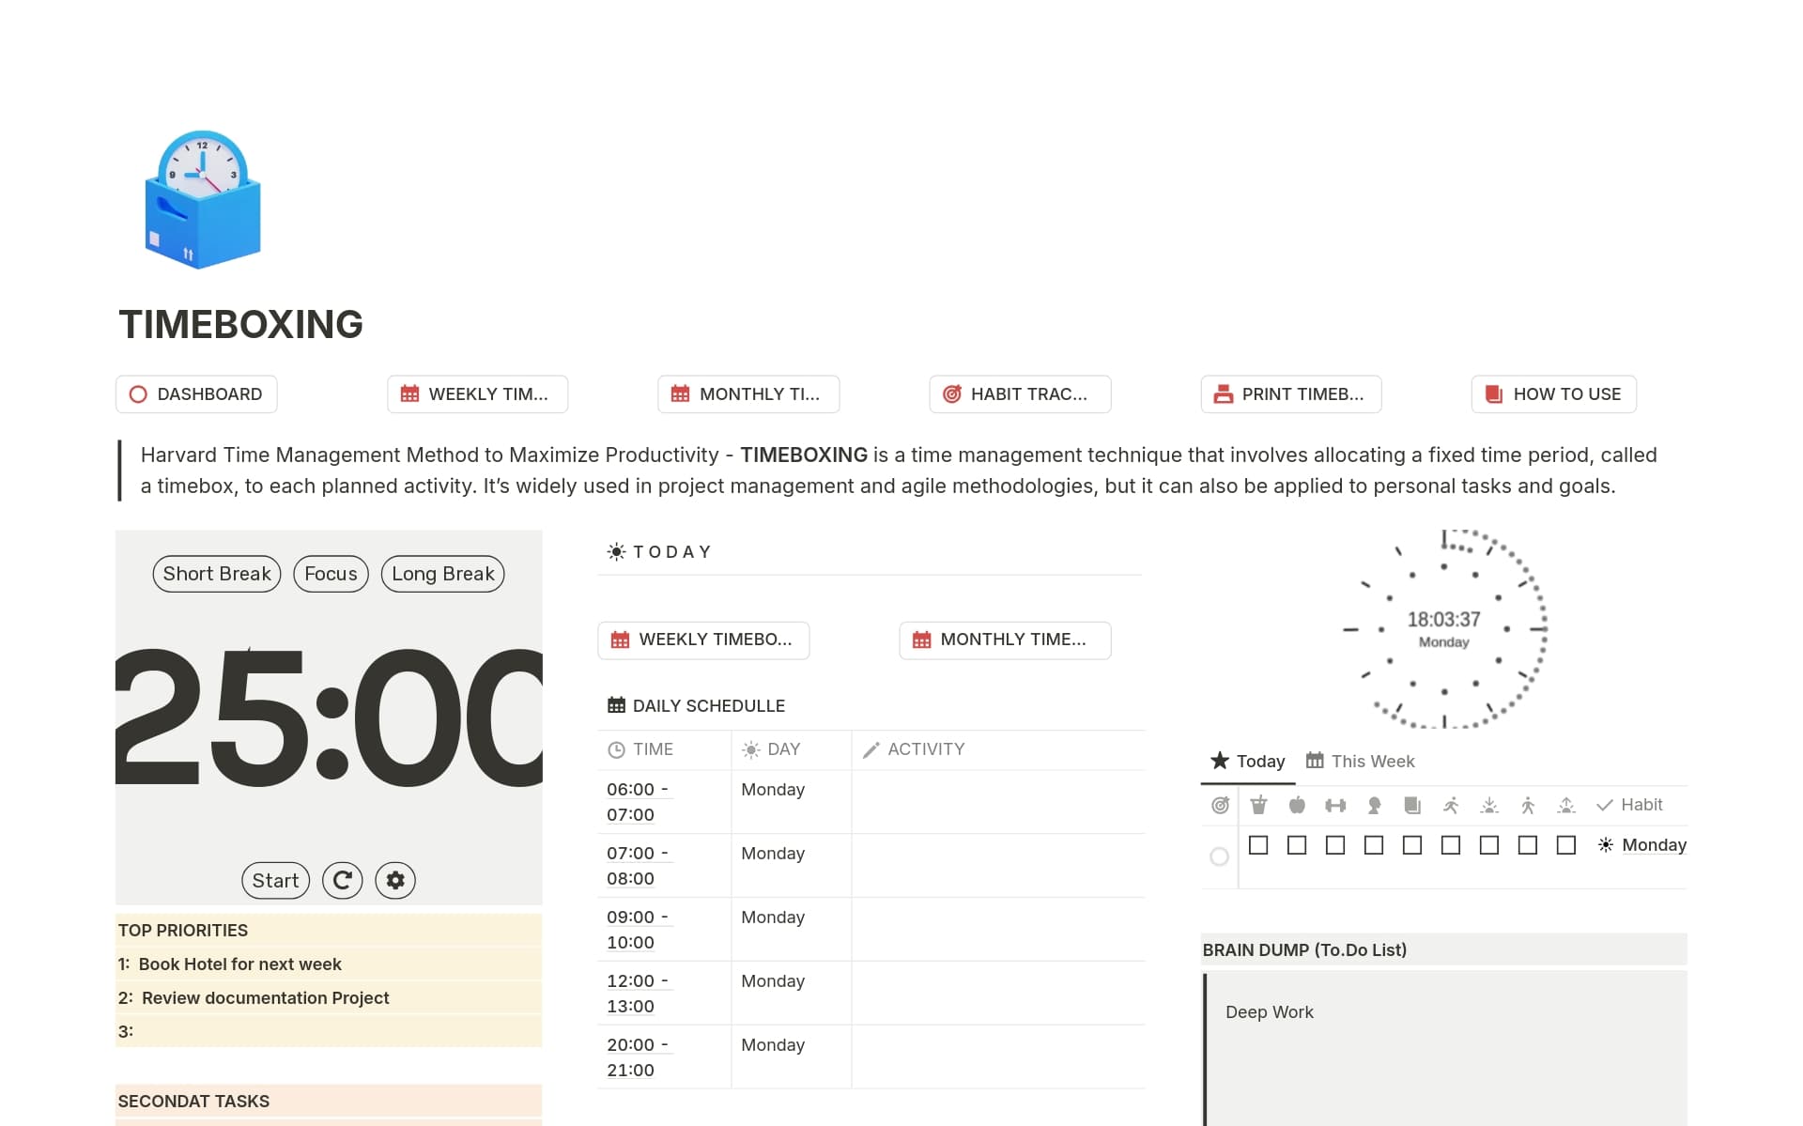Click the target icon beside HABIT TRAC...
Screen dimensions: 1803x1126
tap(951, 394)
